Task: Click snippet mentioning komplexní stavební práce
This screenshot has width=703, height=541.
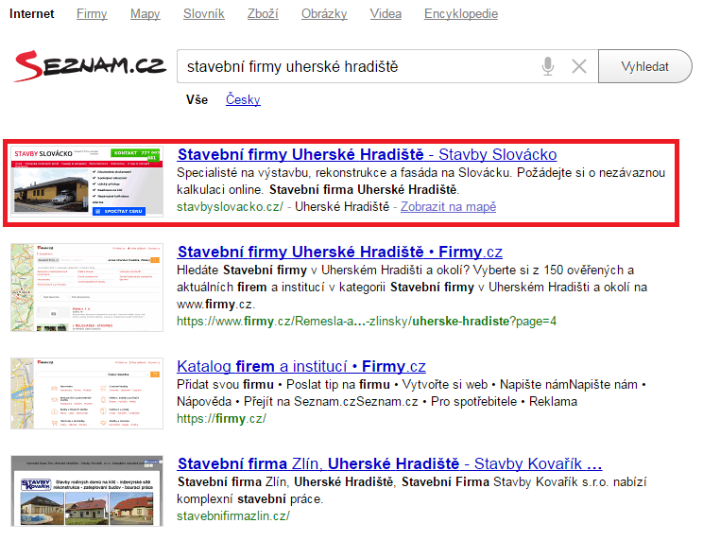Action: tap(412, 490)
